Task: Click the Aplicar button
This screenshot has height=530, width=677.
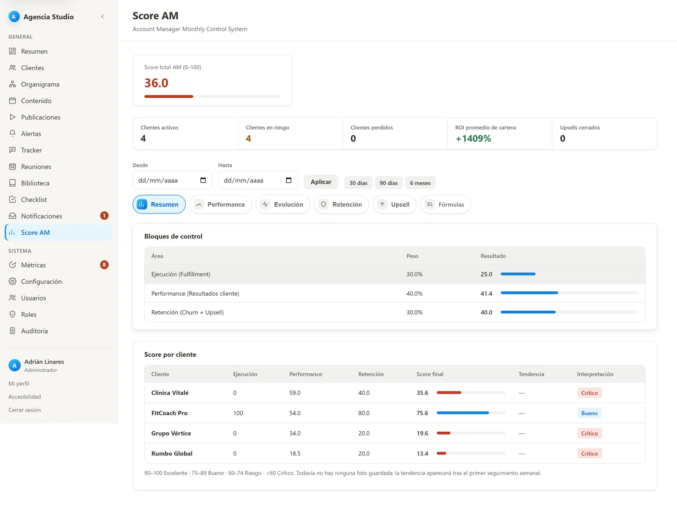Action: point(321,182)
